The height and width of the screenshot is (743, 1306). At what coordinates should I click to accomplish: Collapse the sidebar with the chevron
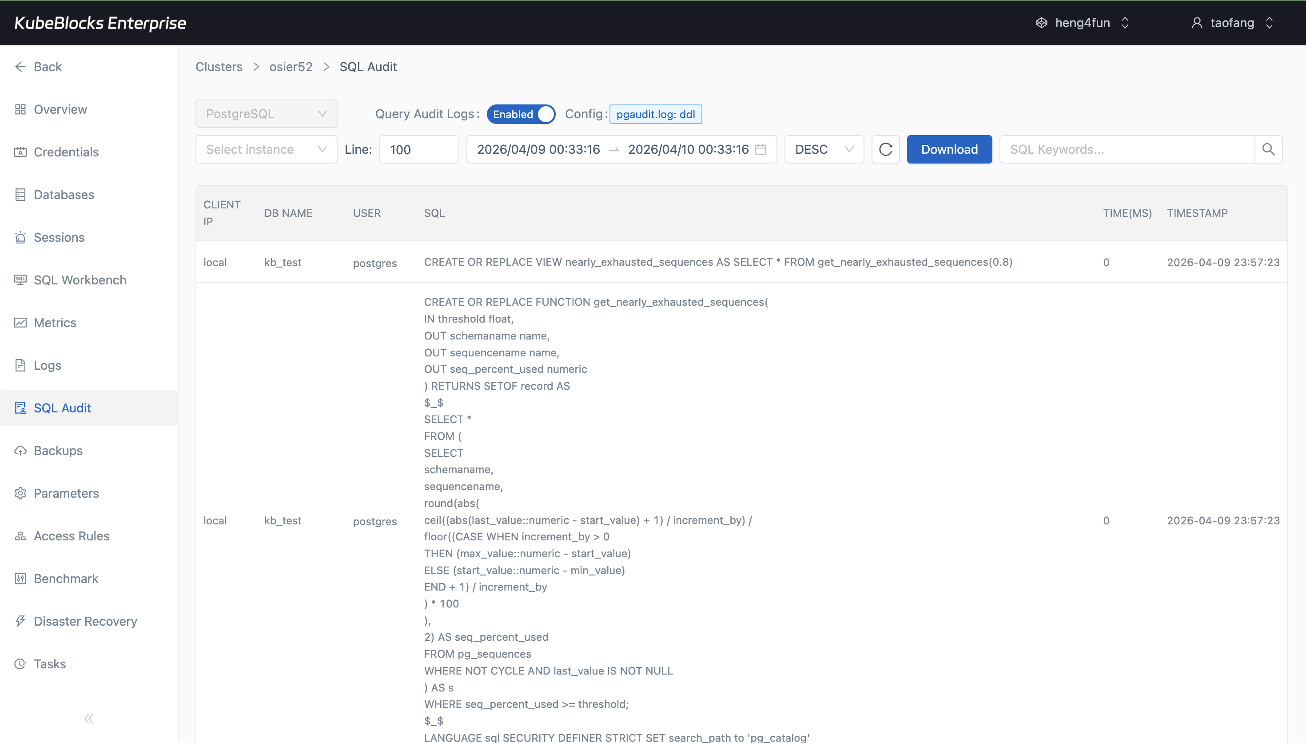click(88, 718)
